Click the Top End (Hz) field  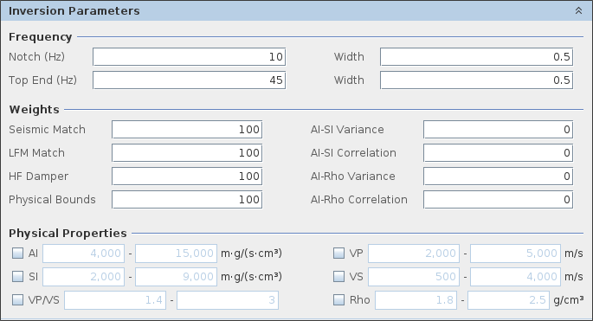(x=189, y=80)
